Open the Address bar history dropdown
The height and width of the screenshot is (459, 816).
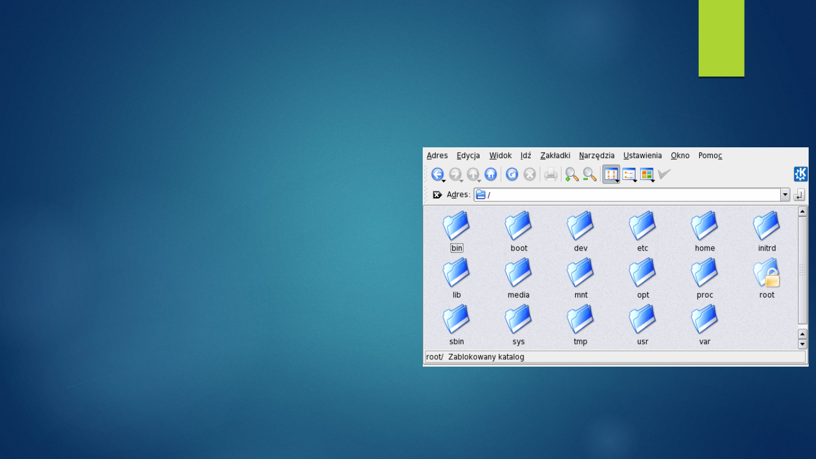click(x=785, y=195)
